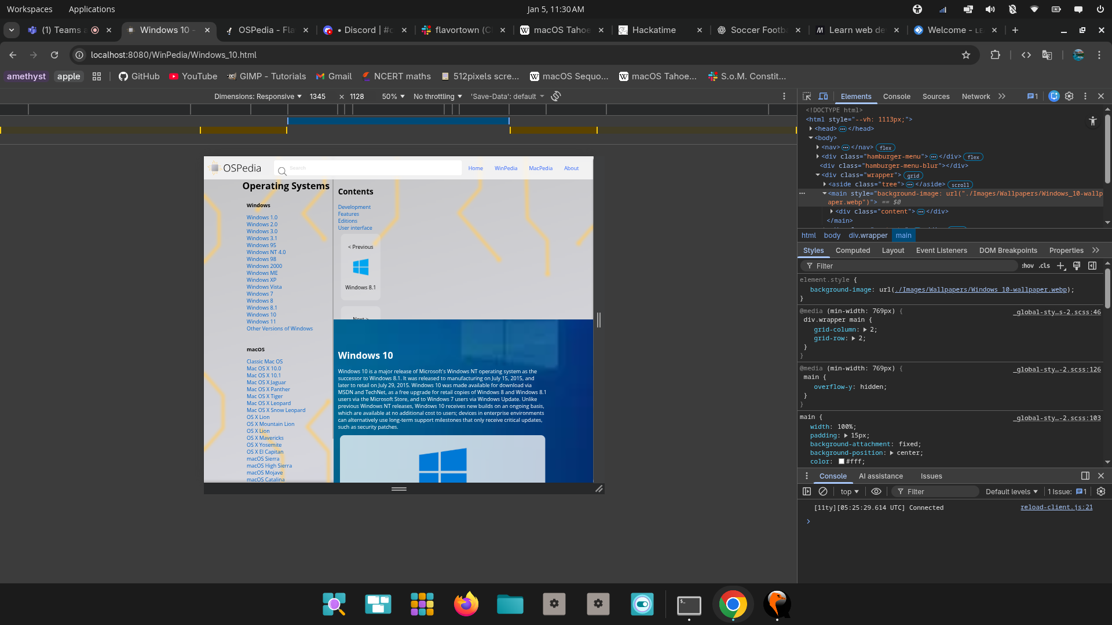
Task: Toggle the .cls element classes panel
Action: pyautogui.click(x=1044, y=266)
